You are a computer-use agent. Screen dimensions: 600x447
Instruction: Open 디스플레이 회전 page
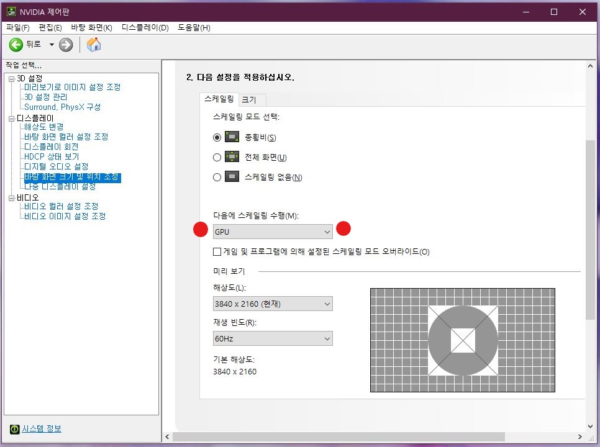coord(52,147)
